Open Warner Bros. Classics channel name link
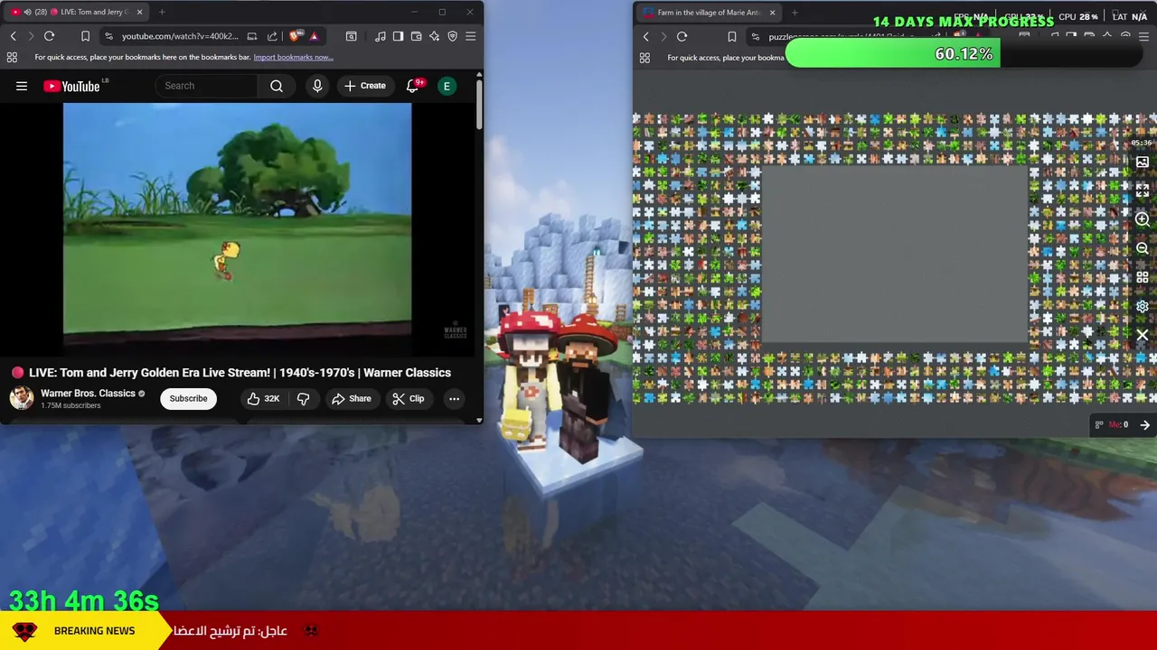This screenshot has height=650, width=1157. click(x=88, y=394)
